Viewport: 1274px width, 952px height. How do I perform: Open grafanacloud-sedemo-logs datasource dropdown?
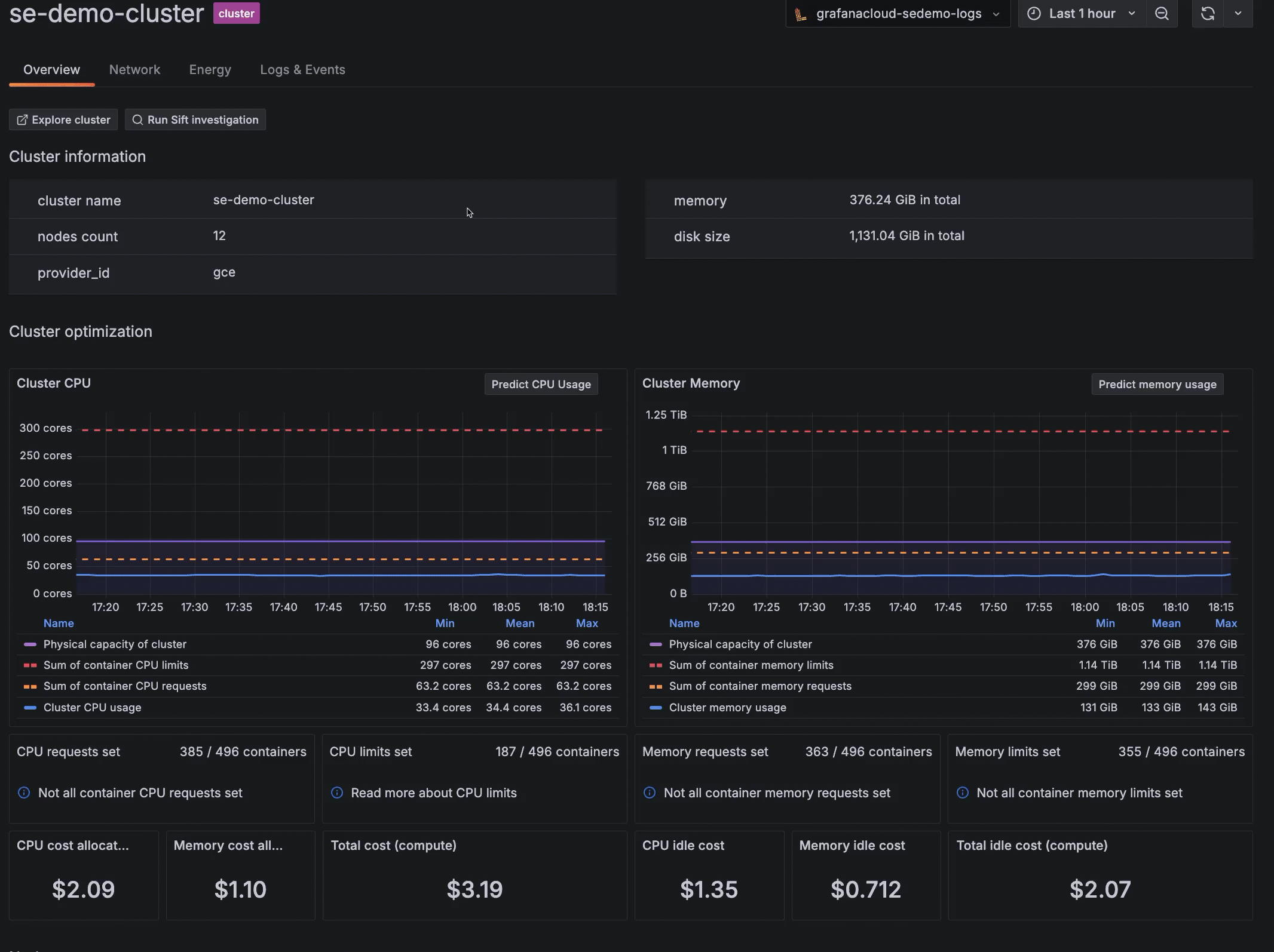[x=898, y=14]
